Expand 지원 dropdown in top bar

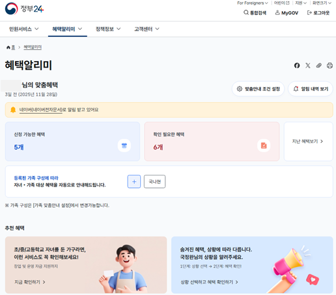pos(301,3)
